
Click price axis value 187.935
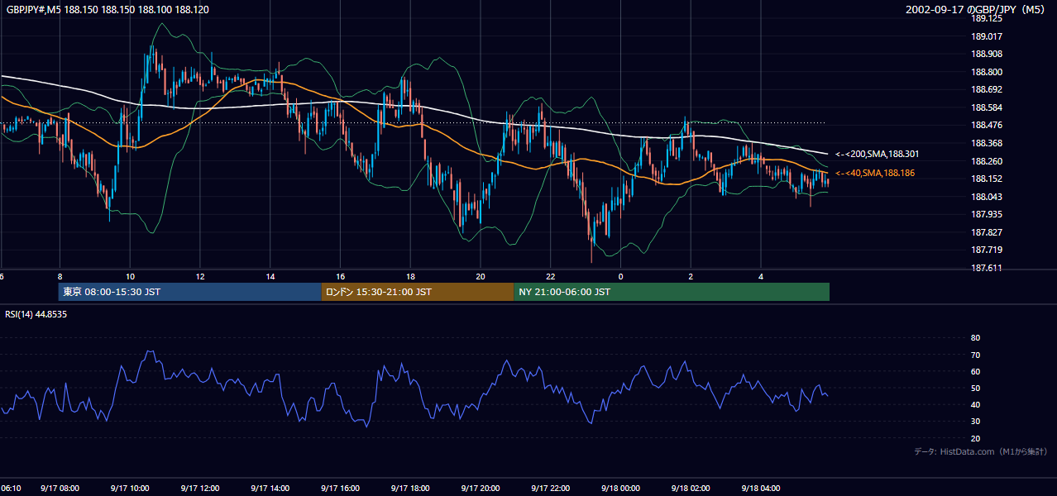point(986,214)
